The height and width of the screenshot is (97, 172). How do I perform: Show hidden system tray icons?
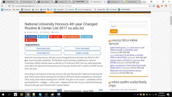[x=135, y=95]
